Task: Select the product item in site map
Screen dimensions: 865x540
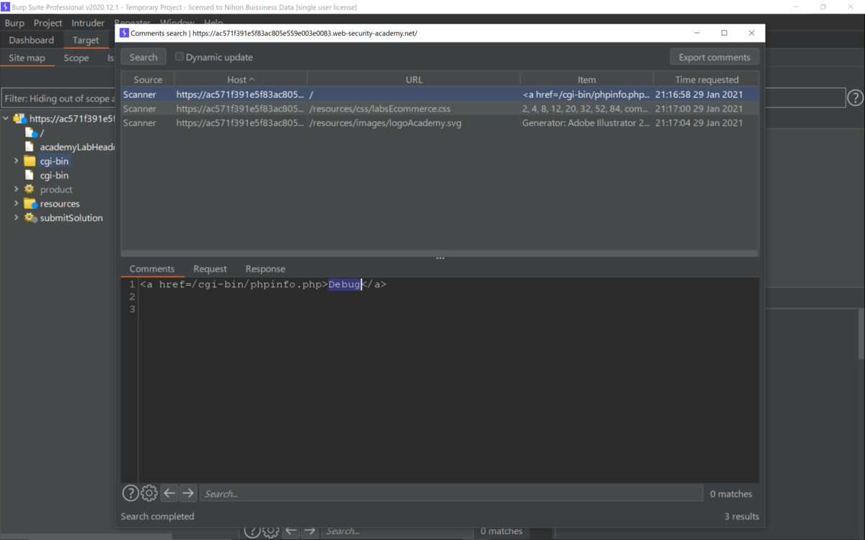Action: [x=56, y=189]
